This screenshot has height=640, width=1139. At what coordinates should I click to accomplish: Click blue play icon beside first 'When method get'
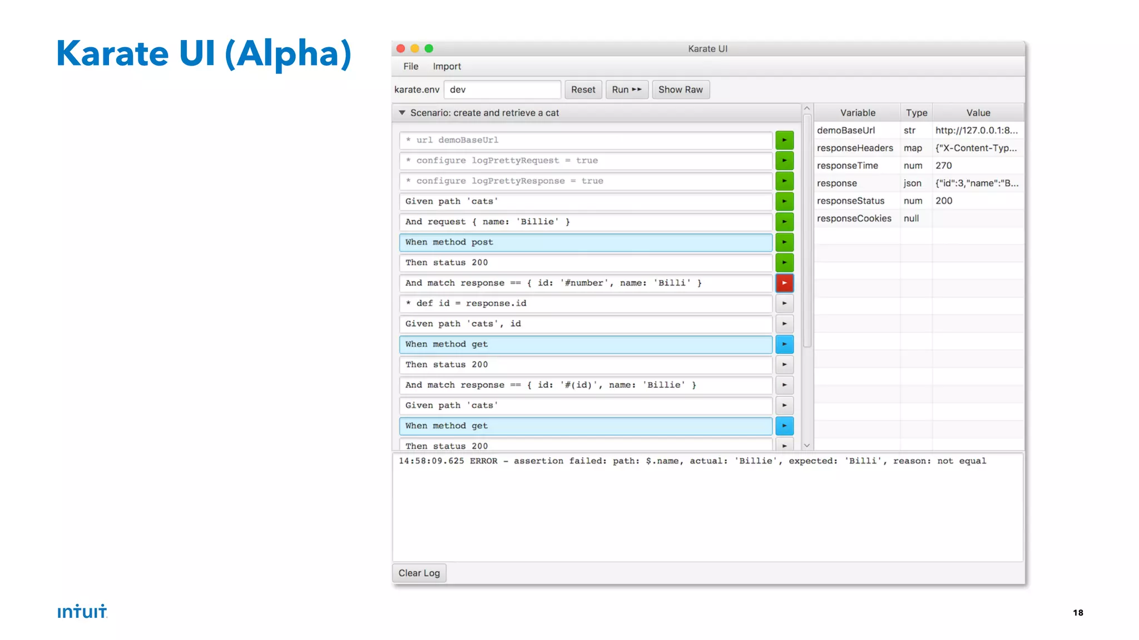(x=784, y=344)
